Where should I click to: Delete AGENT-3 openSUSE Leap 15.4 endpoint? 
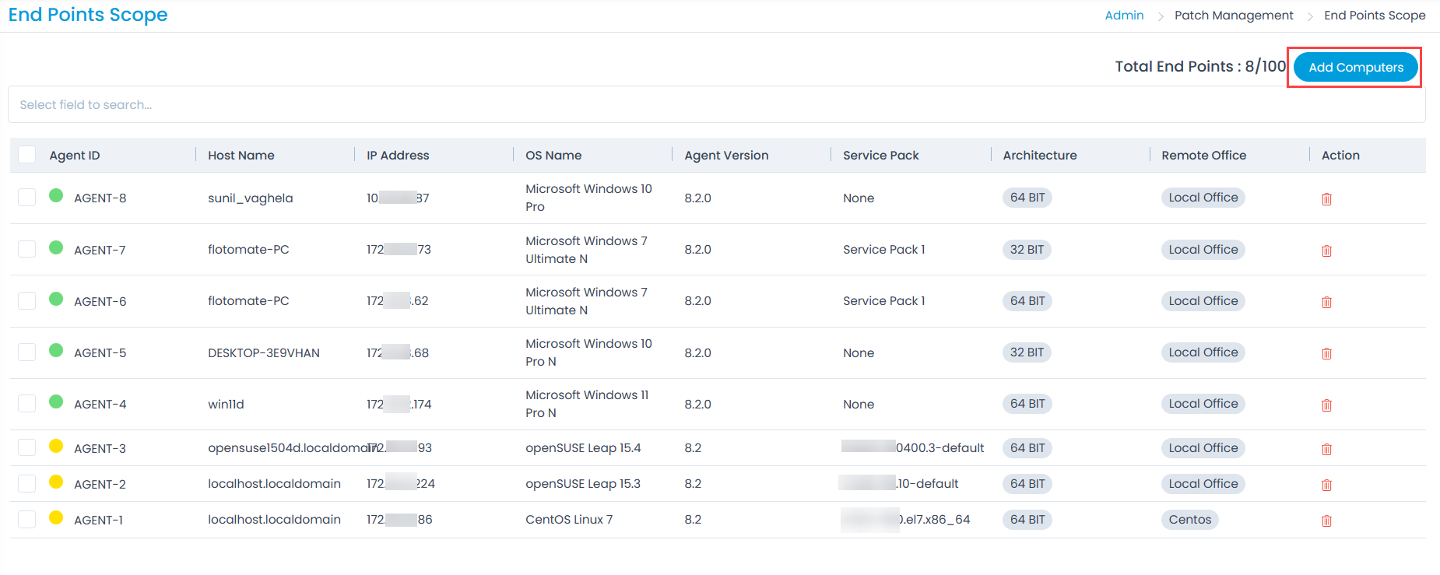(1326, 449)
